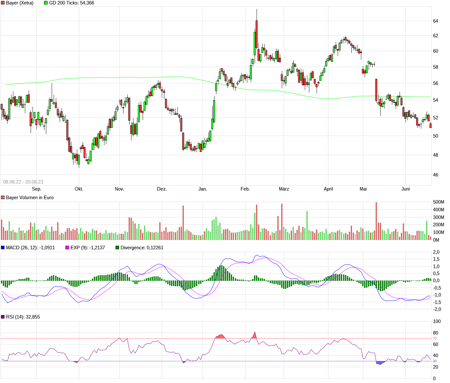Click the magenta EXP (9) legend icon
The height and width of the screenshot is (383, 450).
[x=66, y=247]
